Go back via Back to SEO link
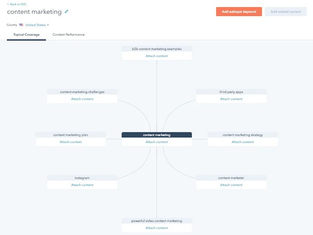Image resolution: width=313 pixels, height=235 pixels. [x=18, y=4]
